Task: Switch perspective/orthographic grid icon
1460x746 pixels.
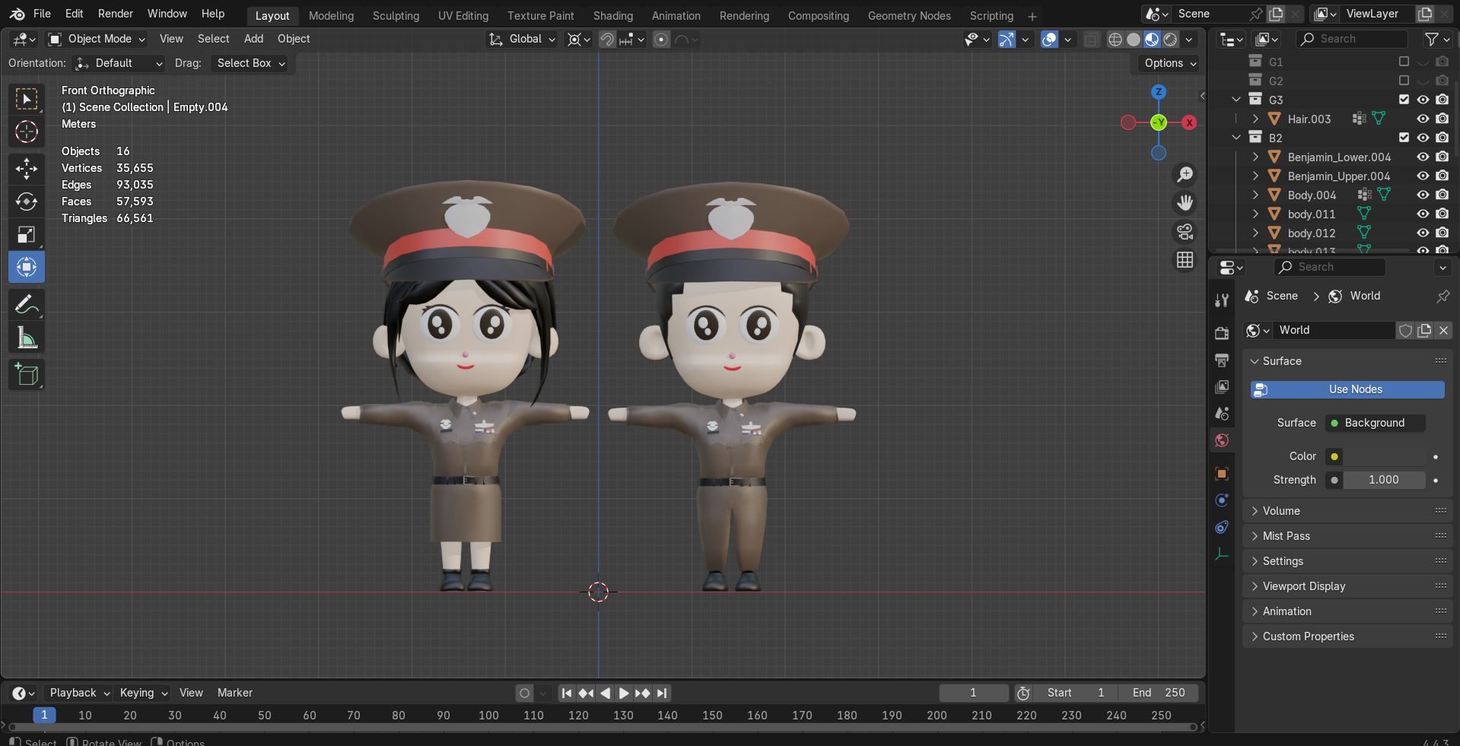Action: click(1185, 260)
